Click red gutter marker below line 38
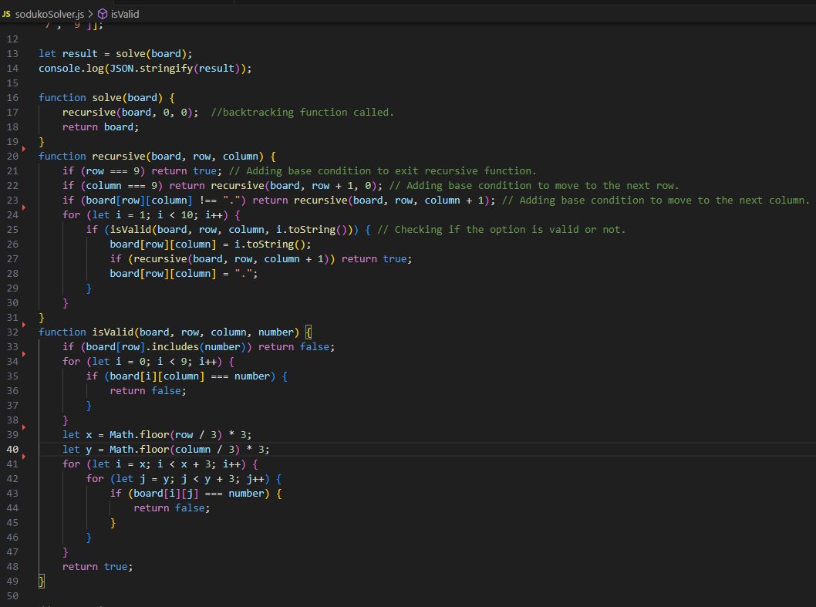This screenshot has height=607, width=816. 24,427
